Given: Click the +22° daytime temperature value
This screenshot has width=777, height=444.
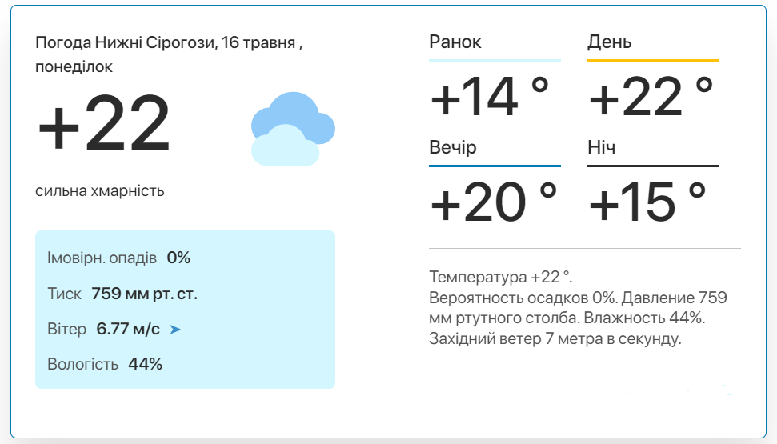Looking at the screenshot, I should tap(651, 97).
